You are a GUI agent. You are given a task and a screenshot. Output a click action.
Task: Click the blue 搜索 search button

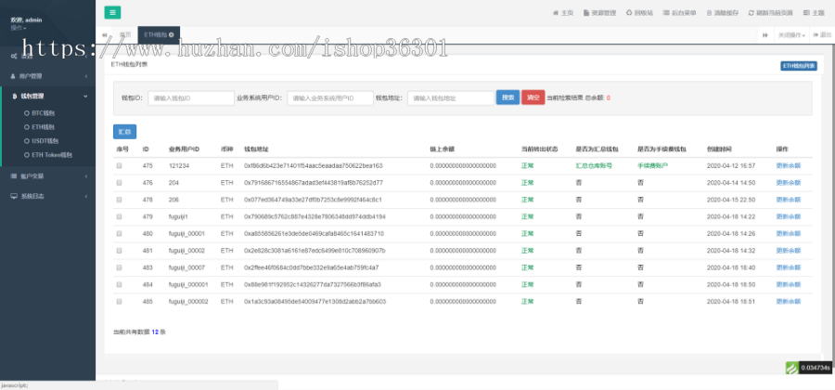pyautogui.click(x=507, y=97)
